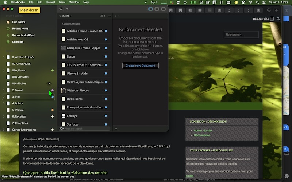Expand the 2_Travail notebook
This screenshot has width=292, height=182.
click(x=4, y=90)
